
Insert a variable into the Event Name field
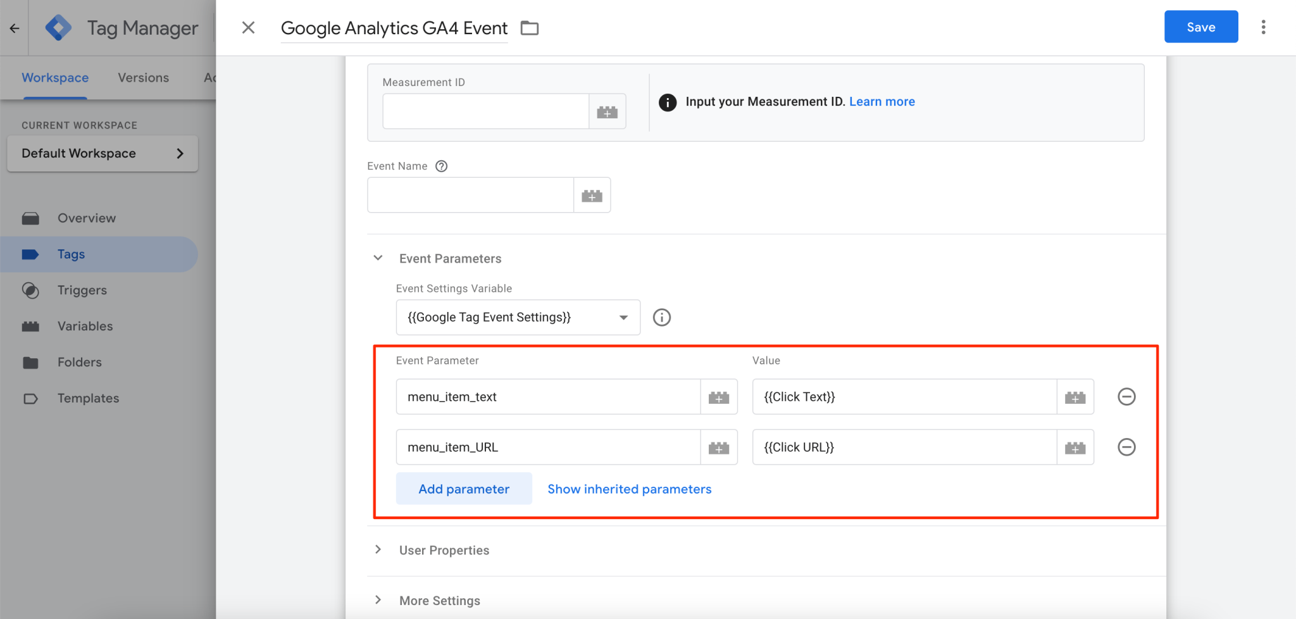click(x=592, y=195)
